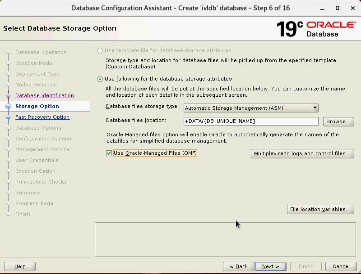Open Multiplex redo logs and control files
Screen dimensions: 361x274
click(x=302, y=154)
